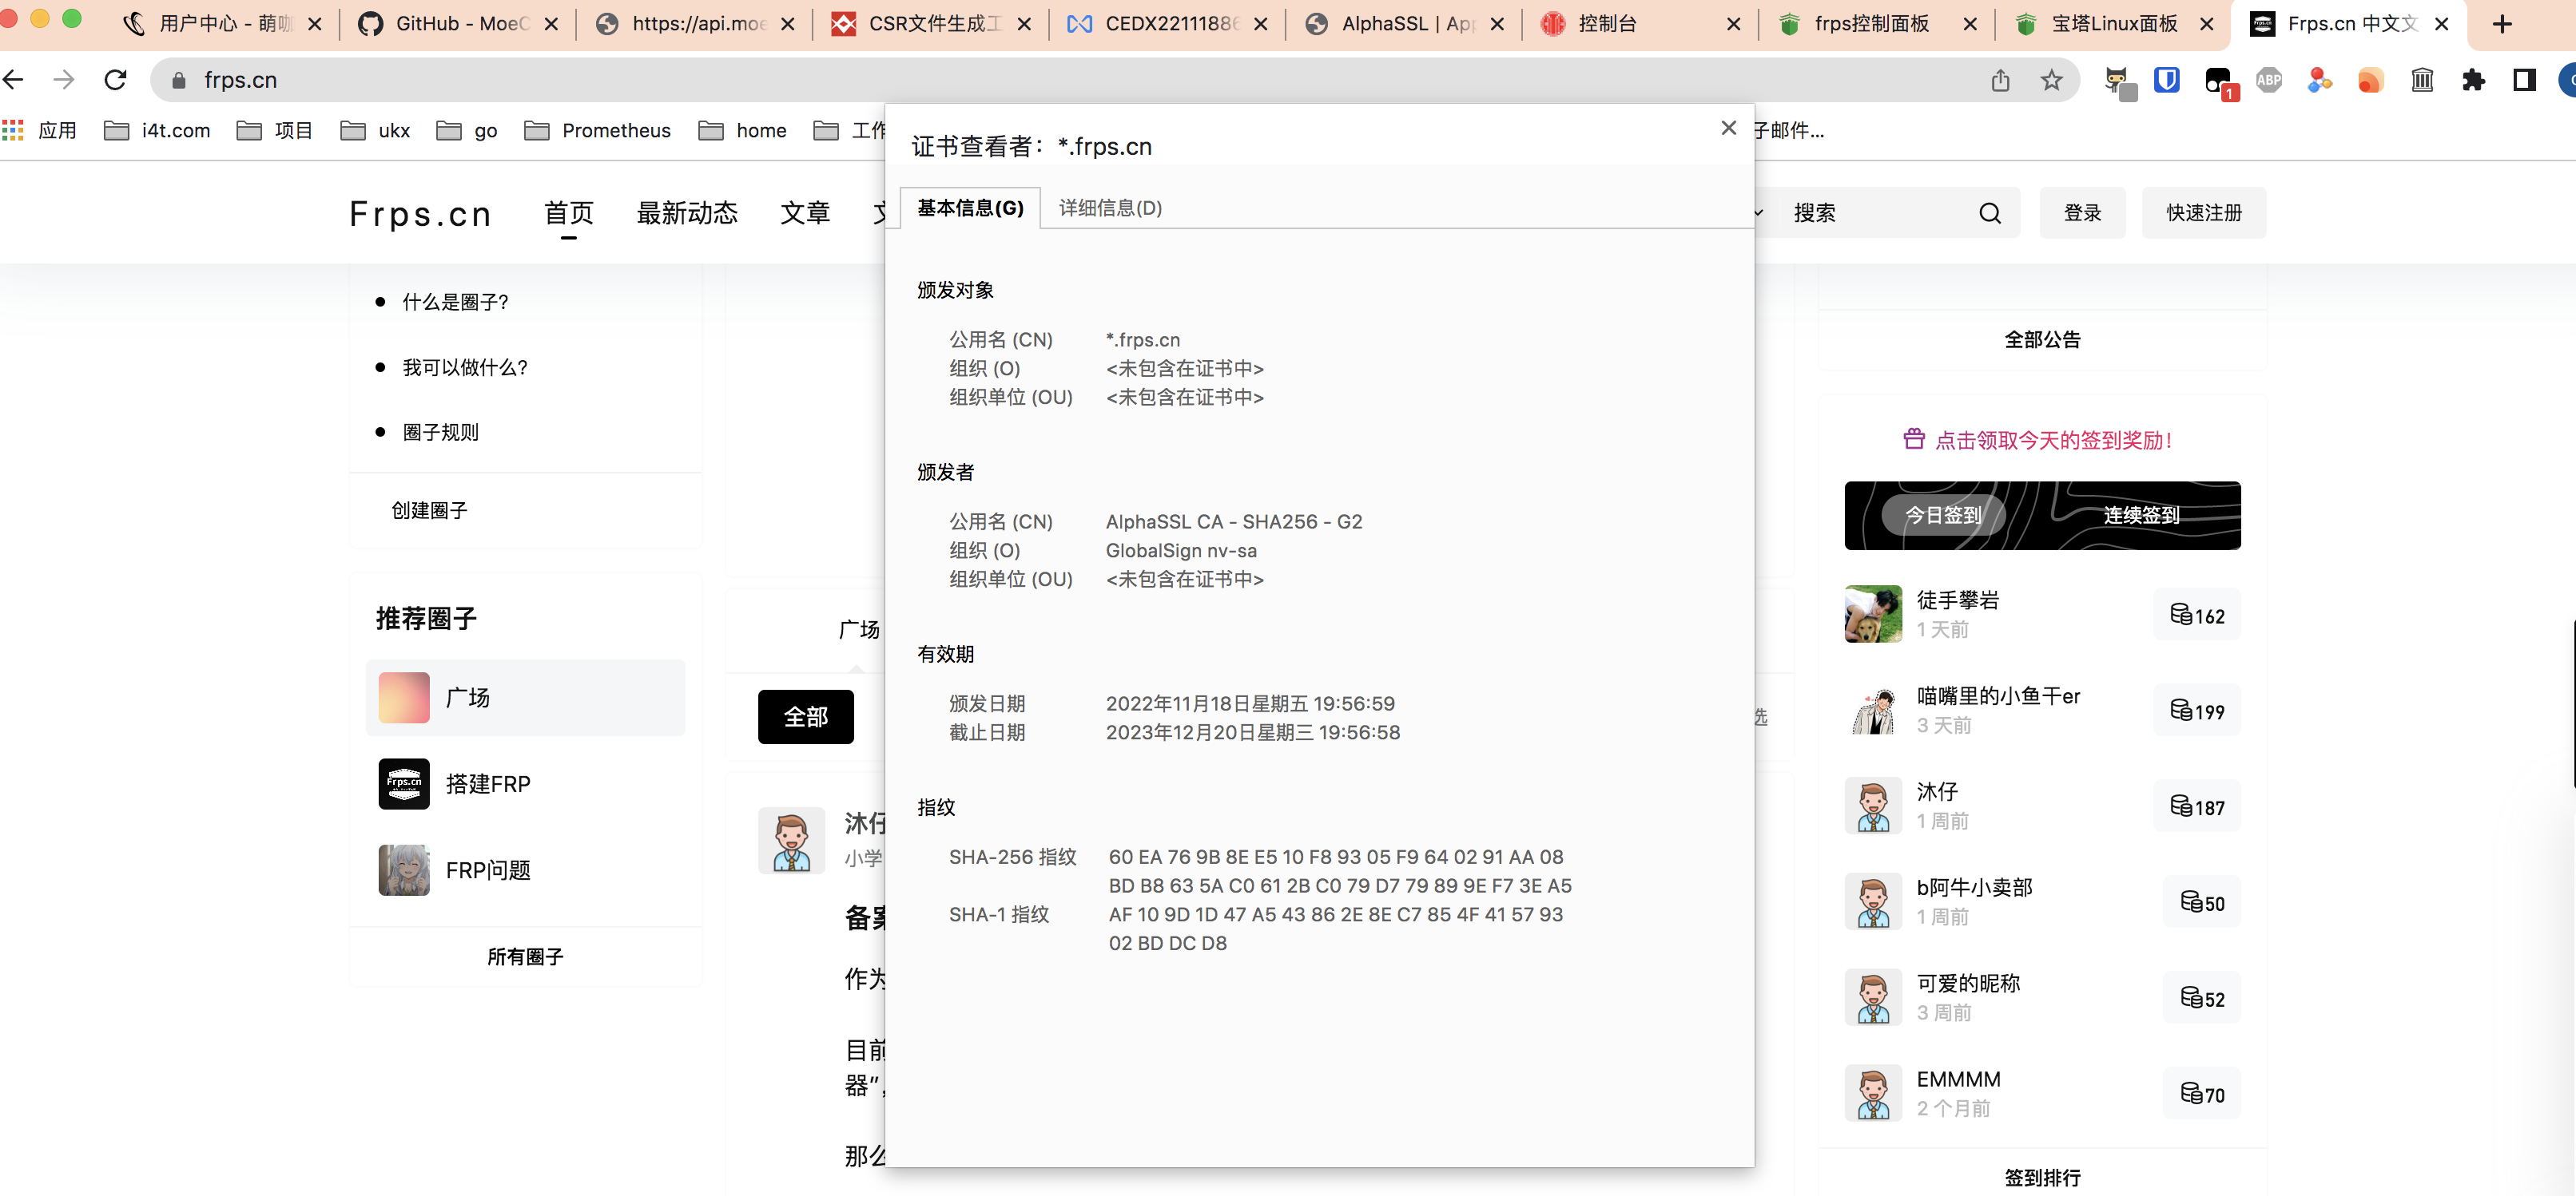Click coin badge 199 of 喵嘴里的小鱼干er
Image resolution: width=2576 pixels, height=1196 pixels.
point(2197,711)
